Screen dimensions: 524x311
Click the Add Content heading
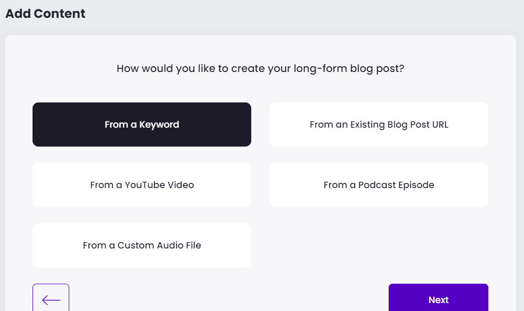[x=45, y=14]
